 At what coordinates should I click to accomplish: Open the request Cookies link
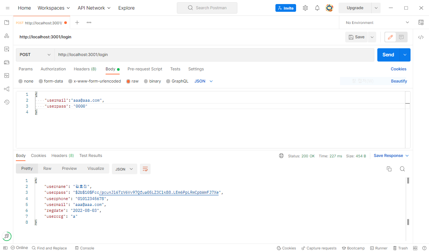tap(398, 69)
